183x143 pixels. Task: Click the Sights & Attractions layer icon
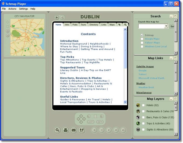click(138, 130)
